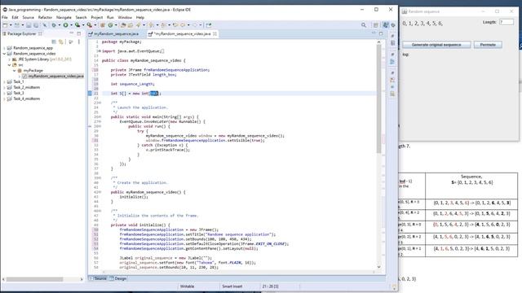The image size is (522, 293).
Task: Maximize the Package Explorer view
Action: point(79,33)
